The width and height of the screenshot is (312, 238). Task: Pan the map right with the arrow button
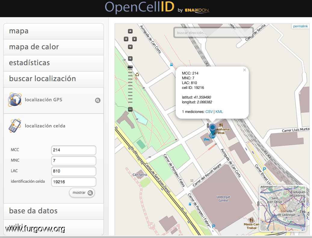(x=134, y=39)
